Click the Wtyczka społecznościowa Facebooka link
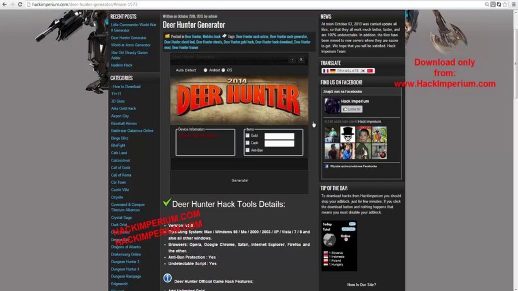The width and height of the screenshot is (518, 291). click(x=353, y=166)
